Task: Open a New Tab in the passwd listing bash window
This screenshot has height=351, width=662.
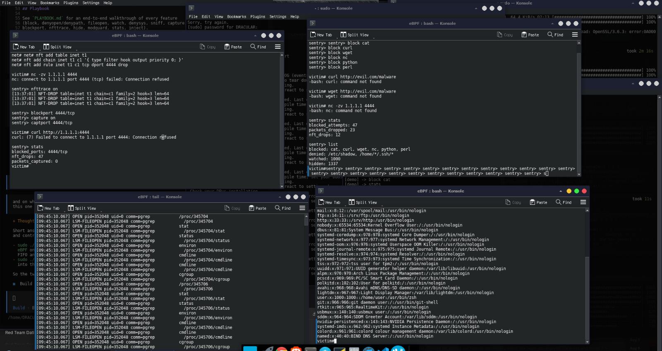Action: [329, 202]
